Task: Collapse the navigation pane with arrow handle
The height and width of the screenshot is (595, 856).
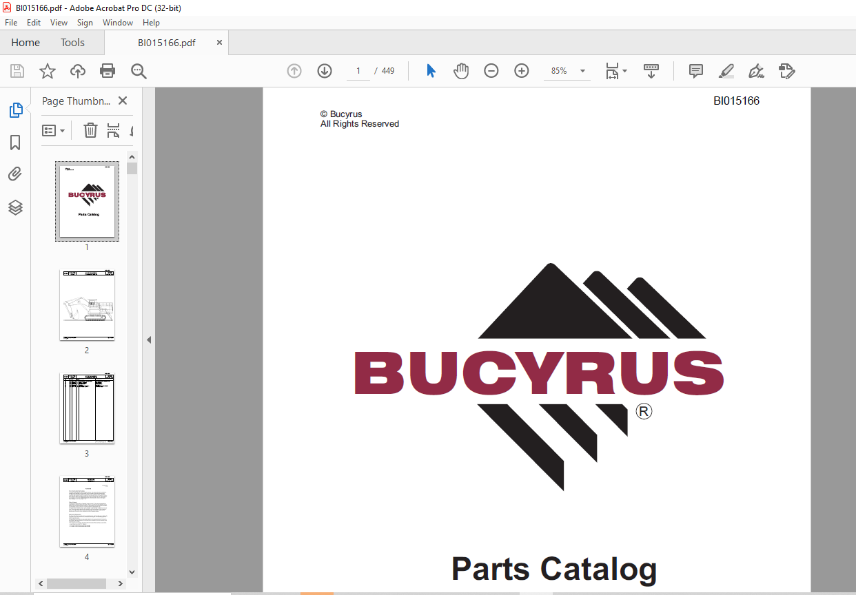Action: (148, 340)
